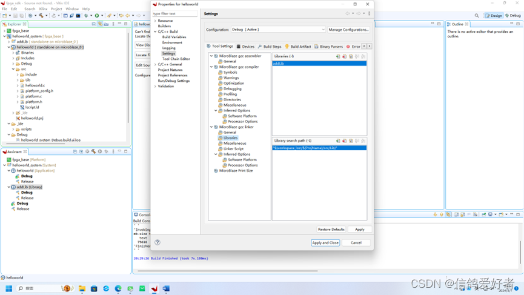Open the Xilinx menu
This screenshot has height=295, width=524.
click(x=43, y=9)
